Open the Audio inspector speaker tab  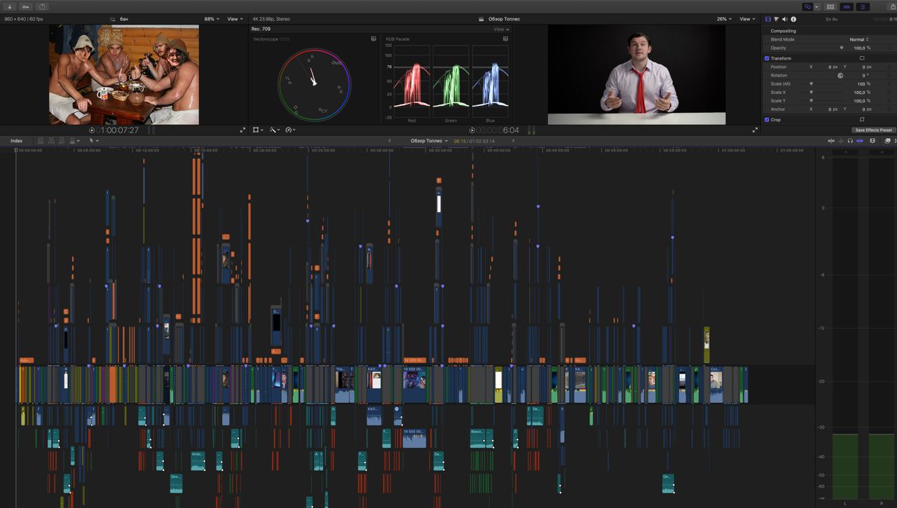click(x=785, y=19)
